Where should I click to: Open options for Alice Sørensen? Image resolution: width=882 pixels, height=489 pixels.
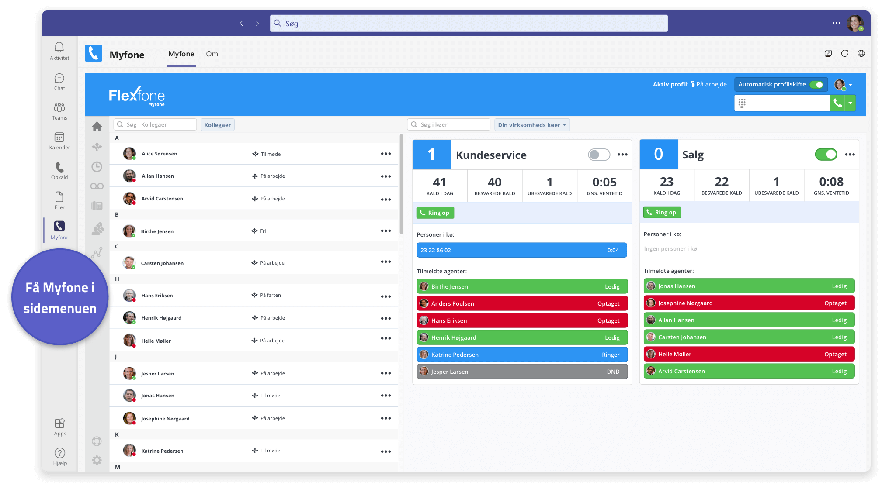coord(385,154)
